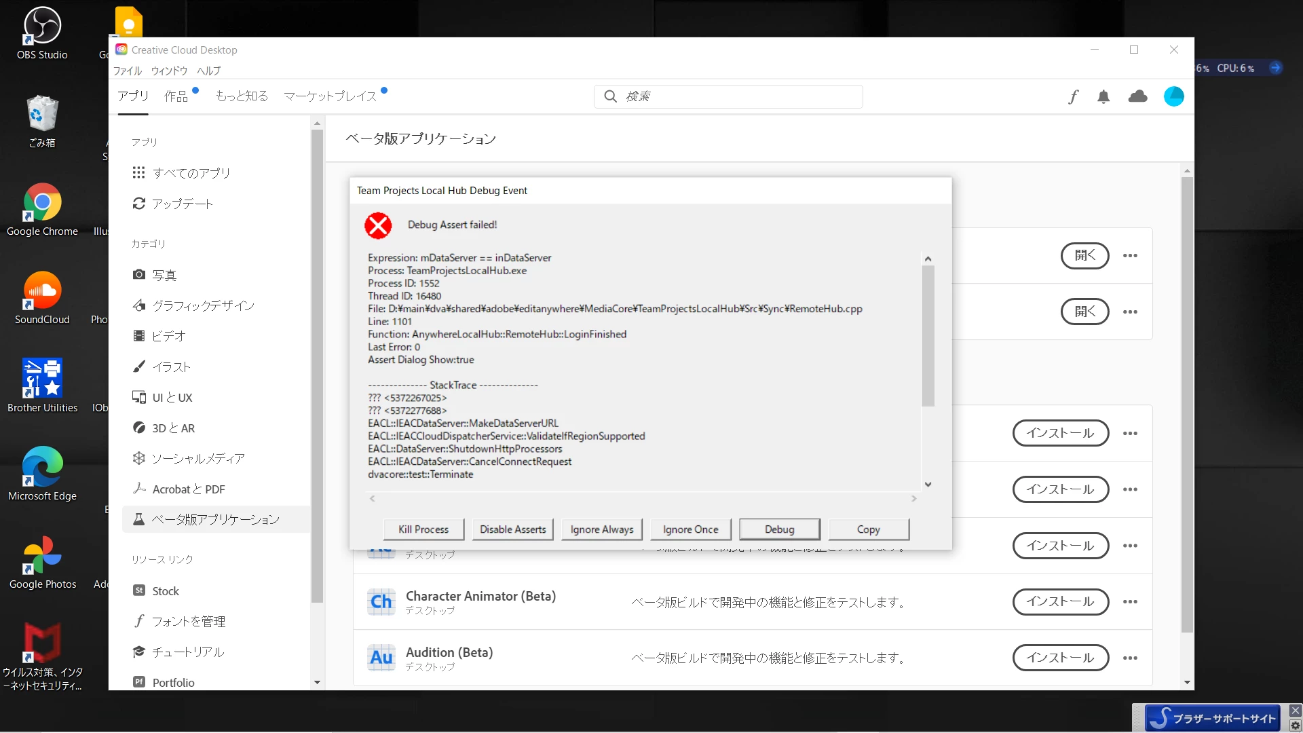Open the account profile avatar

click(1174, 96)
